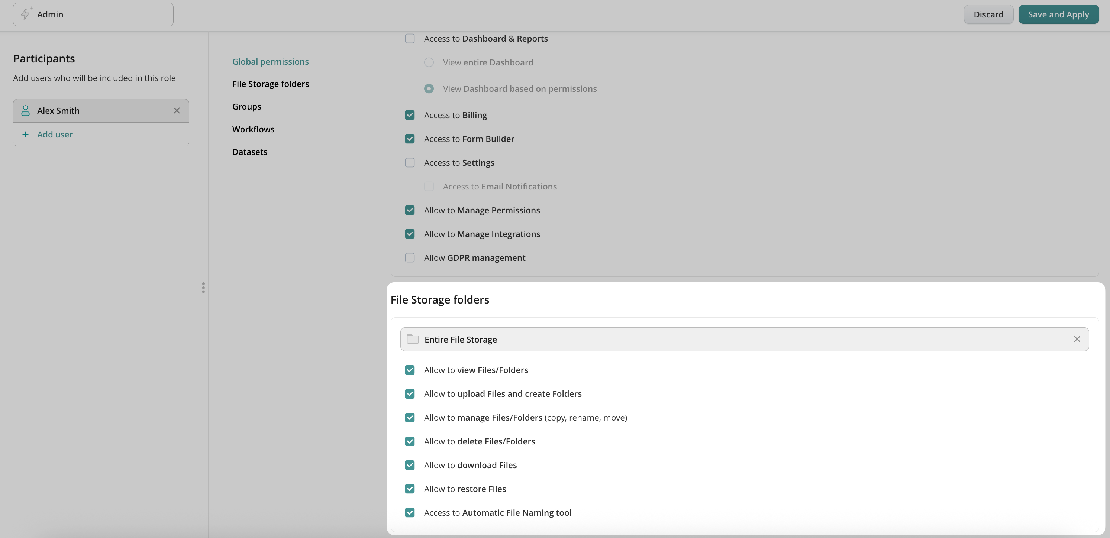The height and width of the screenshot is (538, 1110).
Task: Click the Add user link
Action: tap(55, 134)
